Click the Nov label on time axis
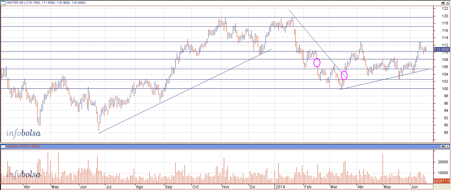 [x=226, y=187]
